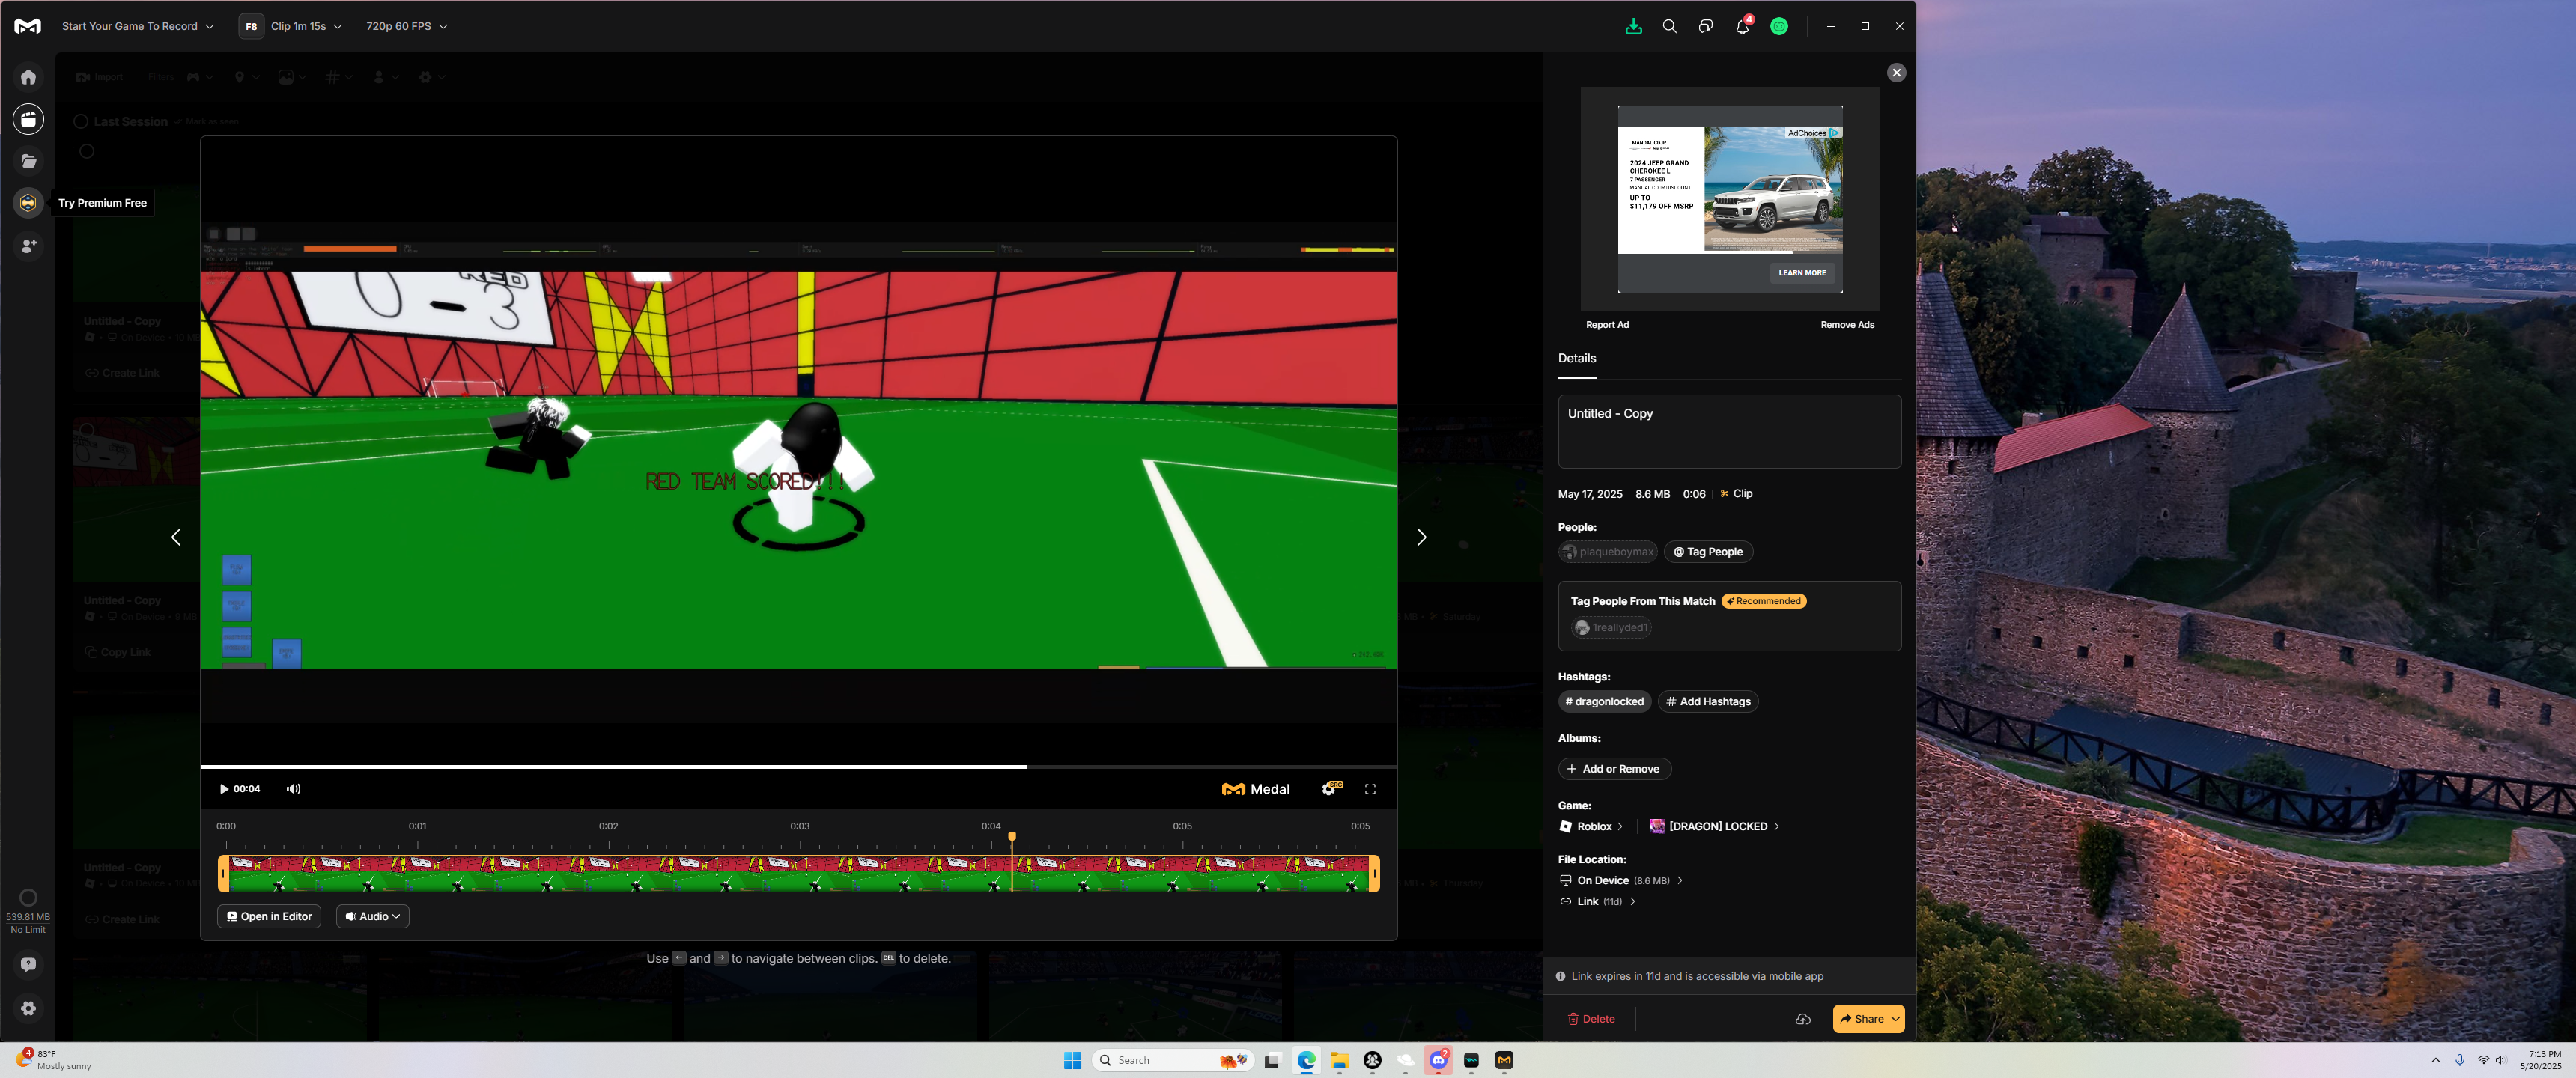The height and width of the screenshot is (1078, 2576).
Task: Seek using the video progress bar
Action: click(x=798, y=767)
